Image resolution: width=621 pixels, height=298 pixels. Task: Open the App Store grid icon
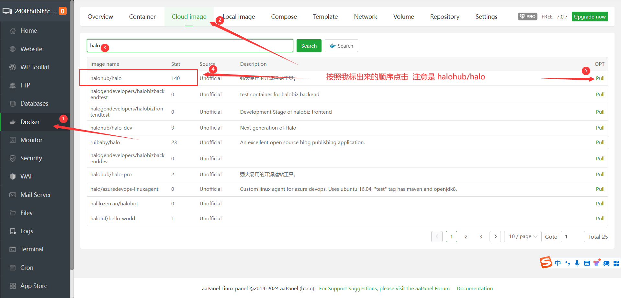13,286
